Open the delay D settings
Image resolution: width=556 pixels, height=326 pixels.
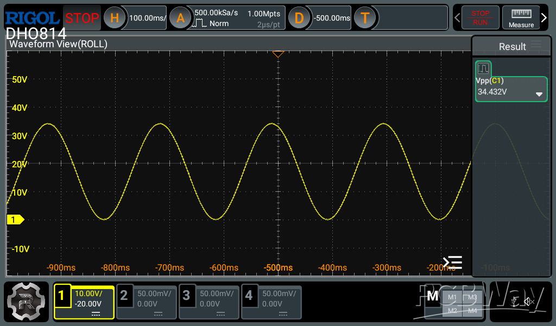[x=299, y=18]
